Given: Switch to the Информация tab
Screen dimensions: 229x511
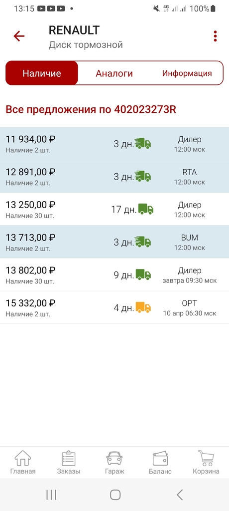Looking at the screenshot, I should coord(187,73).
